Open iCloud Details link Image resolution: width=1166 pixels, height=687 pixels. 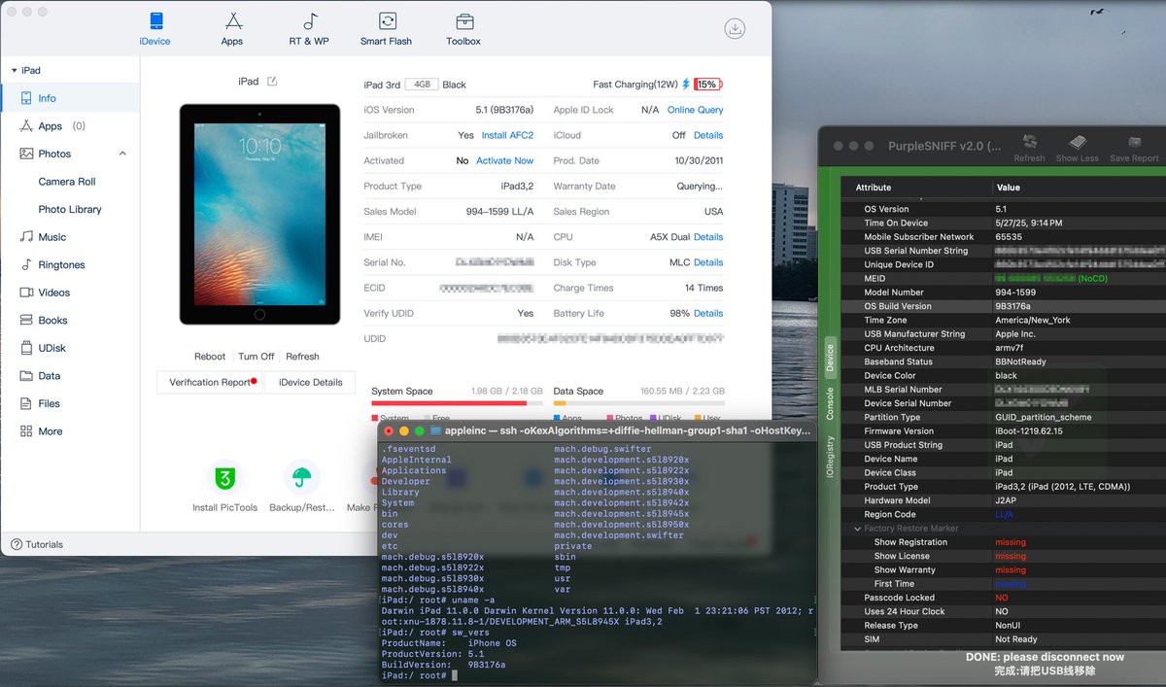[708, 135]
